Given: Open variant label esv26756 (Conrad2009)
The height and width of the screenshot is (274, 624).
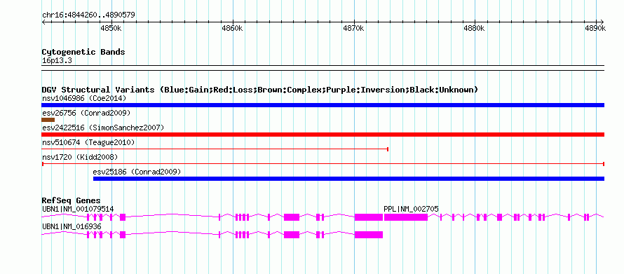Looking at the screenshot, I should tap(86, 113).
